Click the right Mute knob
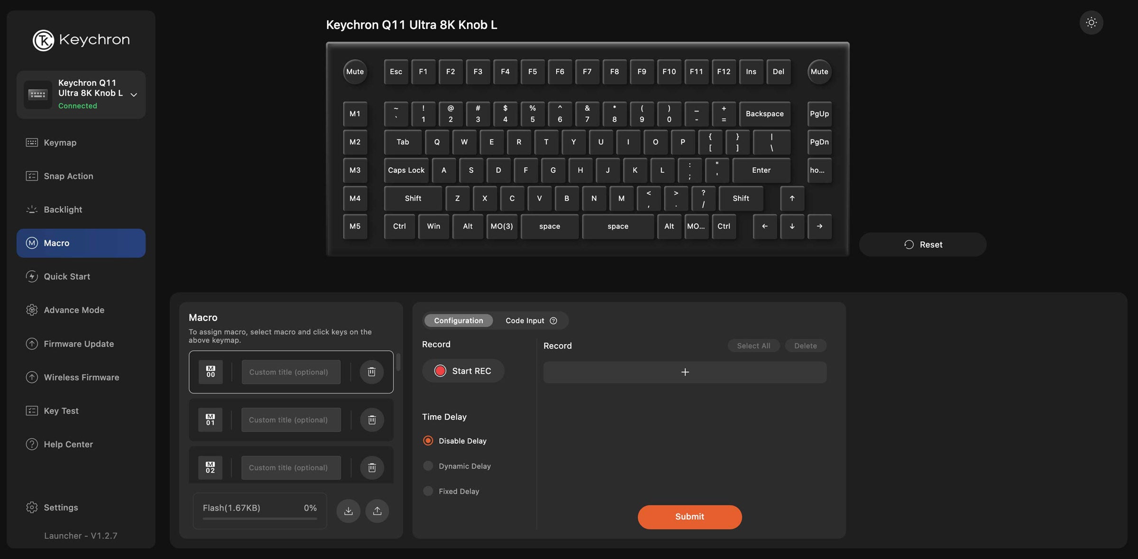The width and height of the screenshot is (1138, 559). point(819,72)
